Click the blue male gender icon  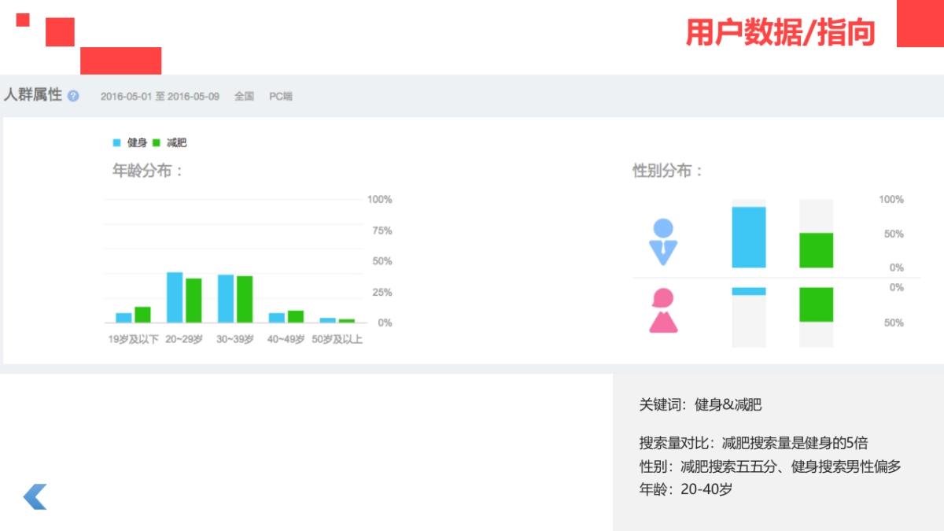click(663, 243)
